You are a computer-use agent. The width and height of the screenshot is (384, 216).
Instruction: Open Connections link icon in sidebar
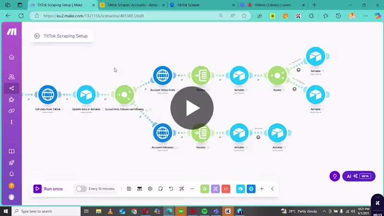(x=12, y=111)
